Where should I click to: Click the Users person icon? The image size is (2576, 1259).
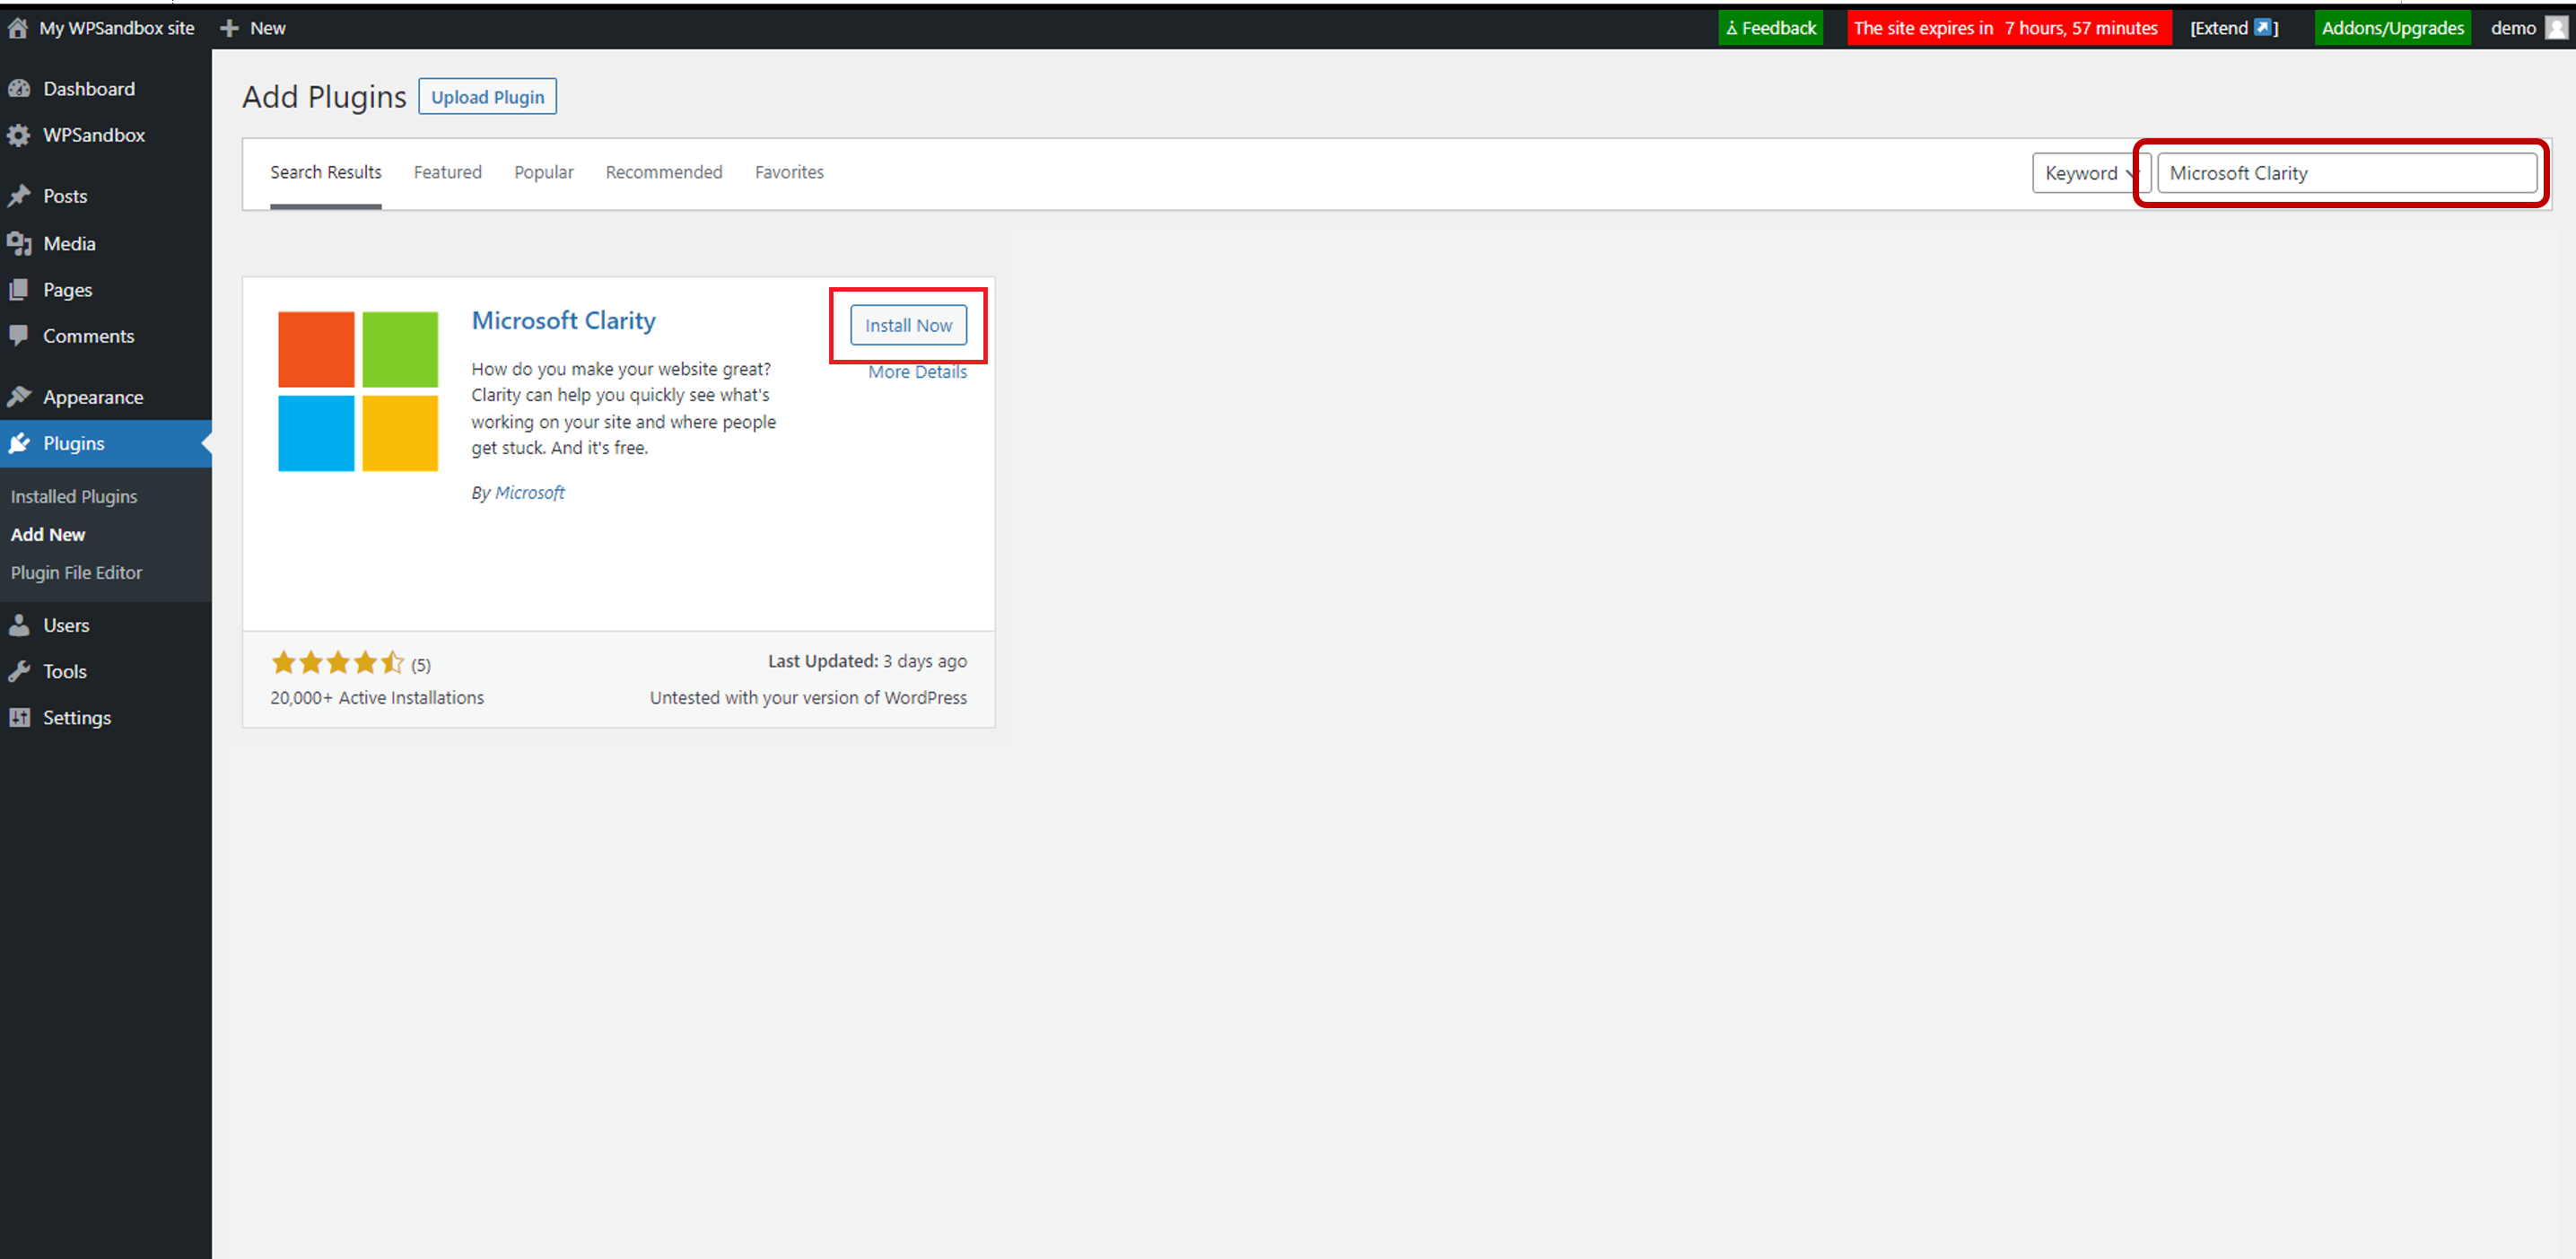pyautogui.click(x=19, y=625)
